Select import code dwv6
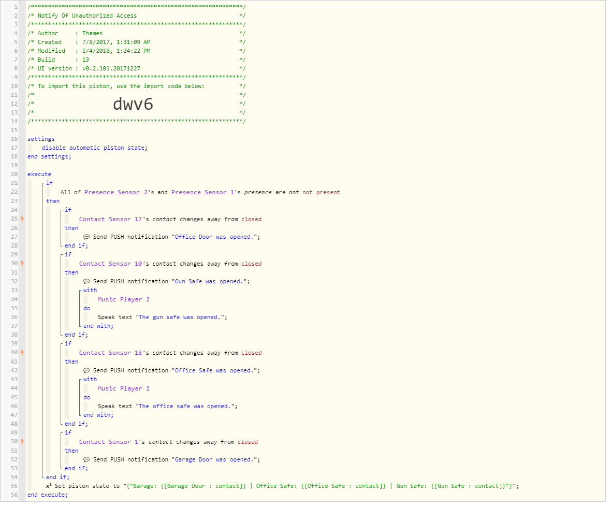610x506 pixels. pos(134,105)
